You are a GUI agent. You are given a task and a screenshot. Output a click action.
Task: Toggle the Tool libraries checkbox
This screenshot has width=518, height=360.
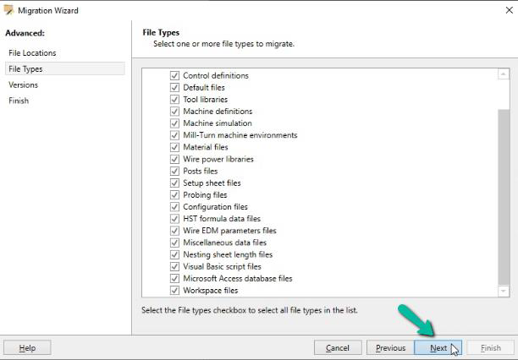tap(174, 100)
